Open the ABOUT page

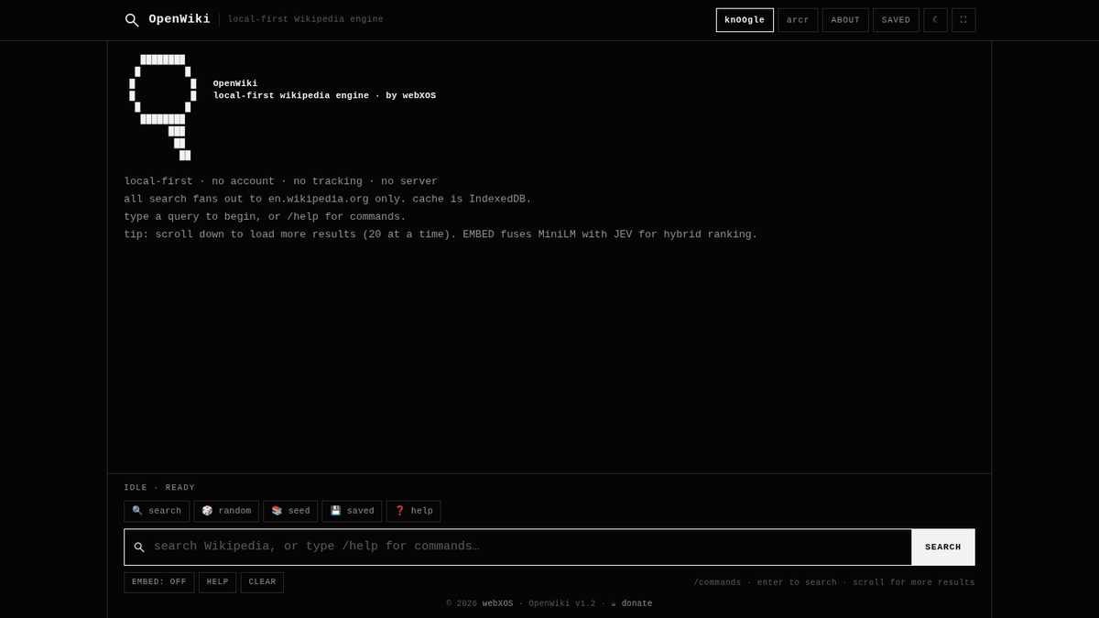click(845, 20)
